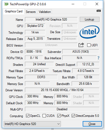The width and height of the screenshot is (105, 130).
Task: Toggle the UEFI checkbox
Action: (x=89, y=45)
